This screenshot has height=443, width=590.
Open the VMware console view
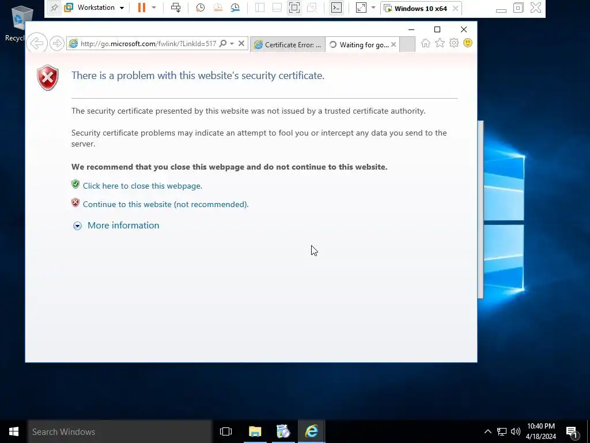(336, 8)
